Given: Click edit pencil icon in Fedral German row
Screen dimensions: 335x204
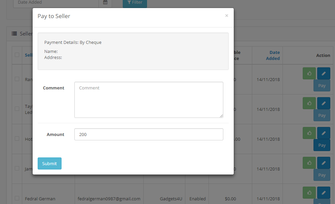Looking at the screenshot, I should [x=324, y=193].
